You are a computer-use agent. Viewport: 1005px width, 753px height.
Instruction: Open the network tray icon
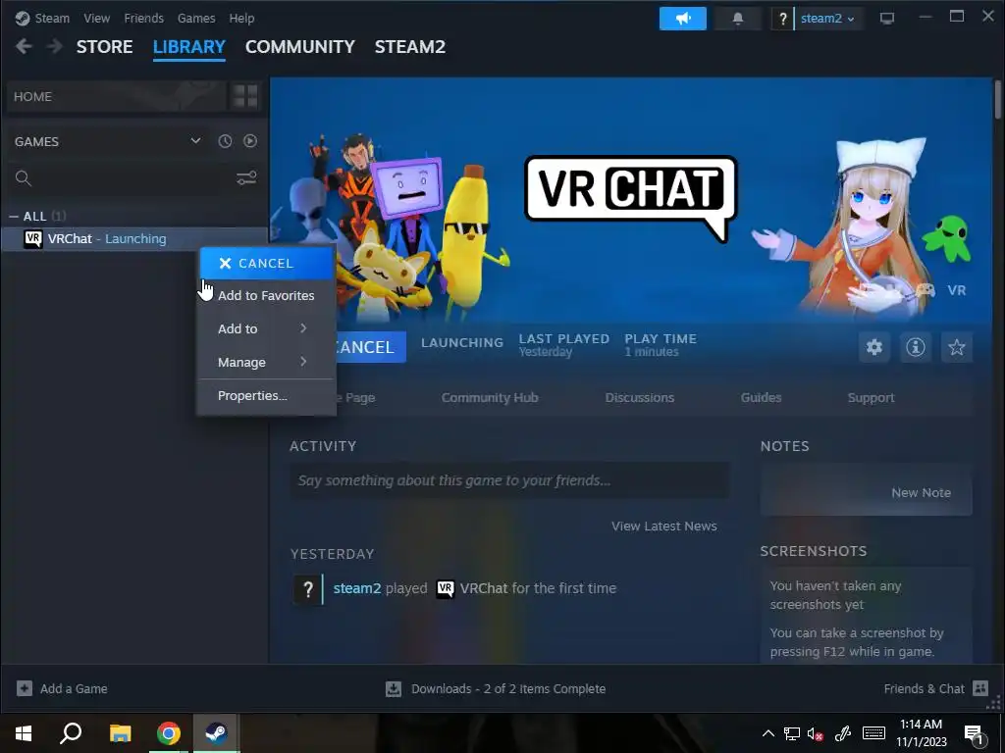coord(792,733)
